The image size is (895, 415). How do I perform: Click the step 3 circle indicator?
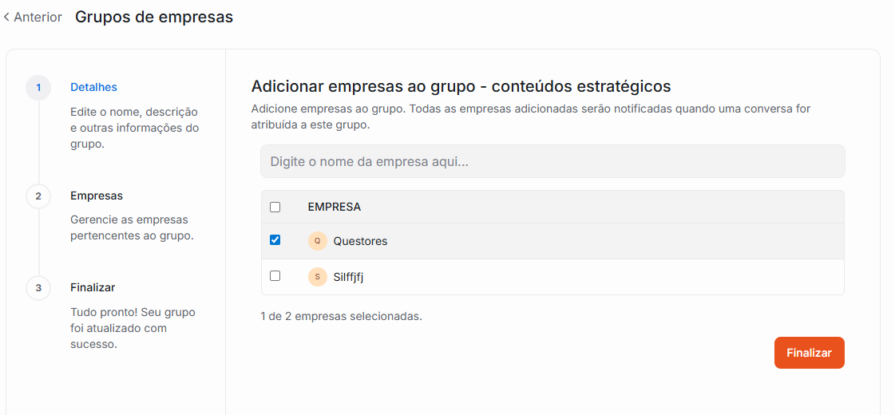(38, 287)
